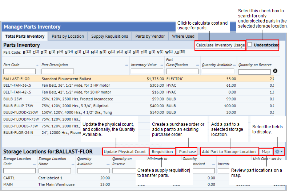Select the BELT-FAN-36-.5 part row
The image size is (297, 191).
[x=138, y=86]
